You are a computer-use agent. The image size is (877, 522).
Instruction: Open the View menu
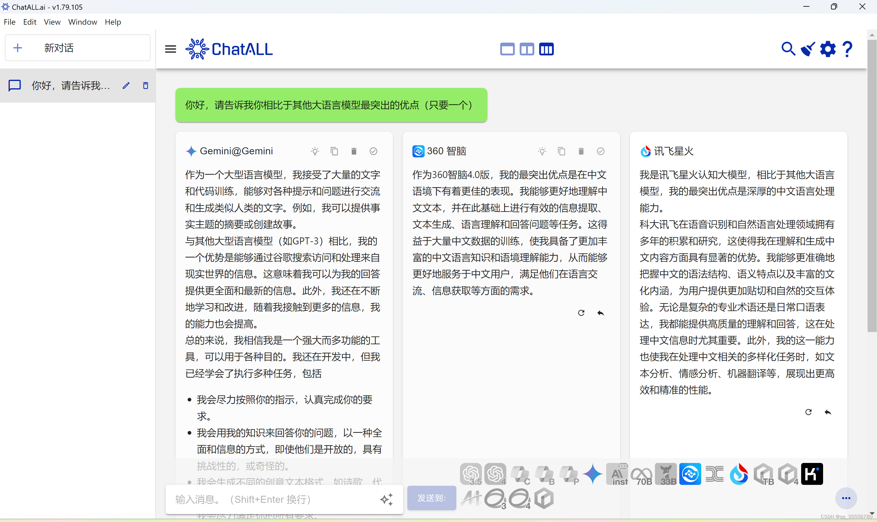(52, 22)
